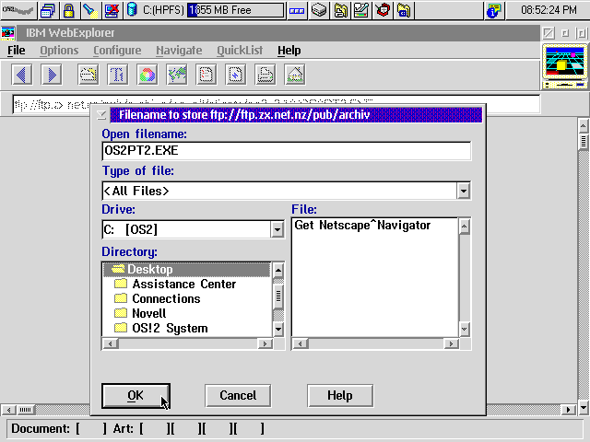Click WebExplorer page vertical scroll thumb

[584, 141]
